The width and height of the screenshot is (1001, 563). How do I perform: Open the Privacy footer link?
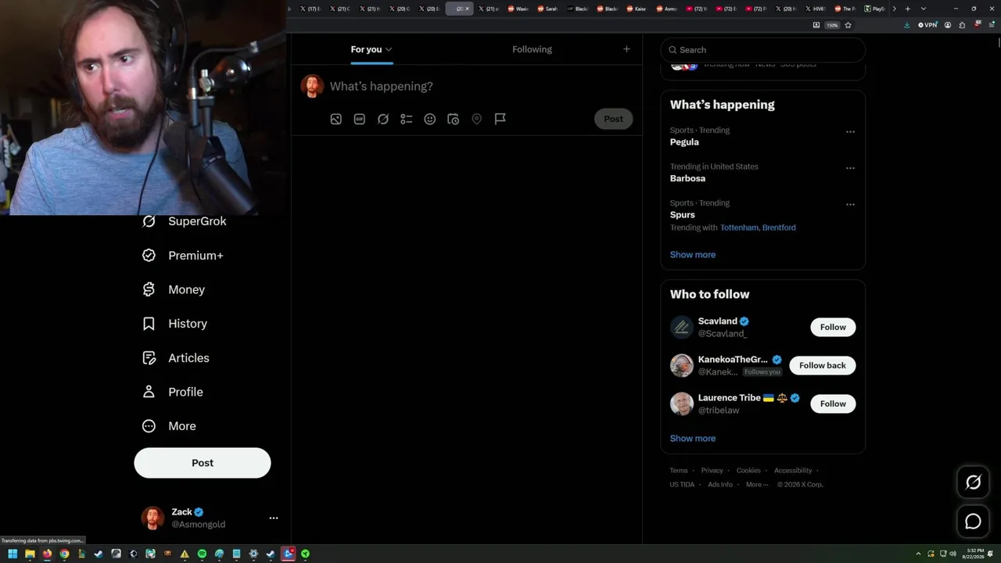coord(712,471)
